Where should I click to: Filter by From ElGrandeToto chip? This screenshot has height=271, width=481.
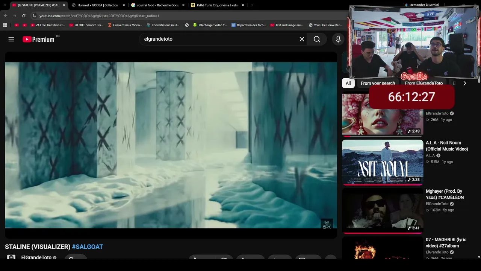coord(424,83)
